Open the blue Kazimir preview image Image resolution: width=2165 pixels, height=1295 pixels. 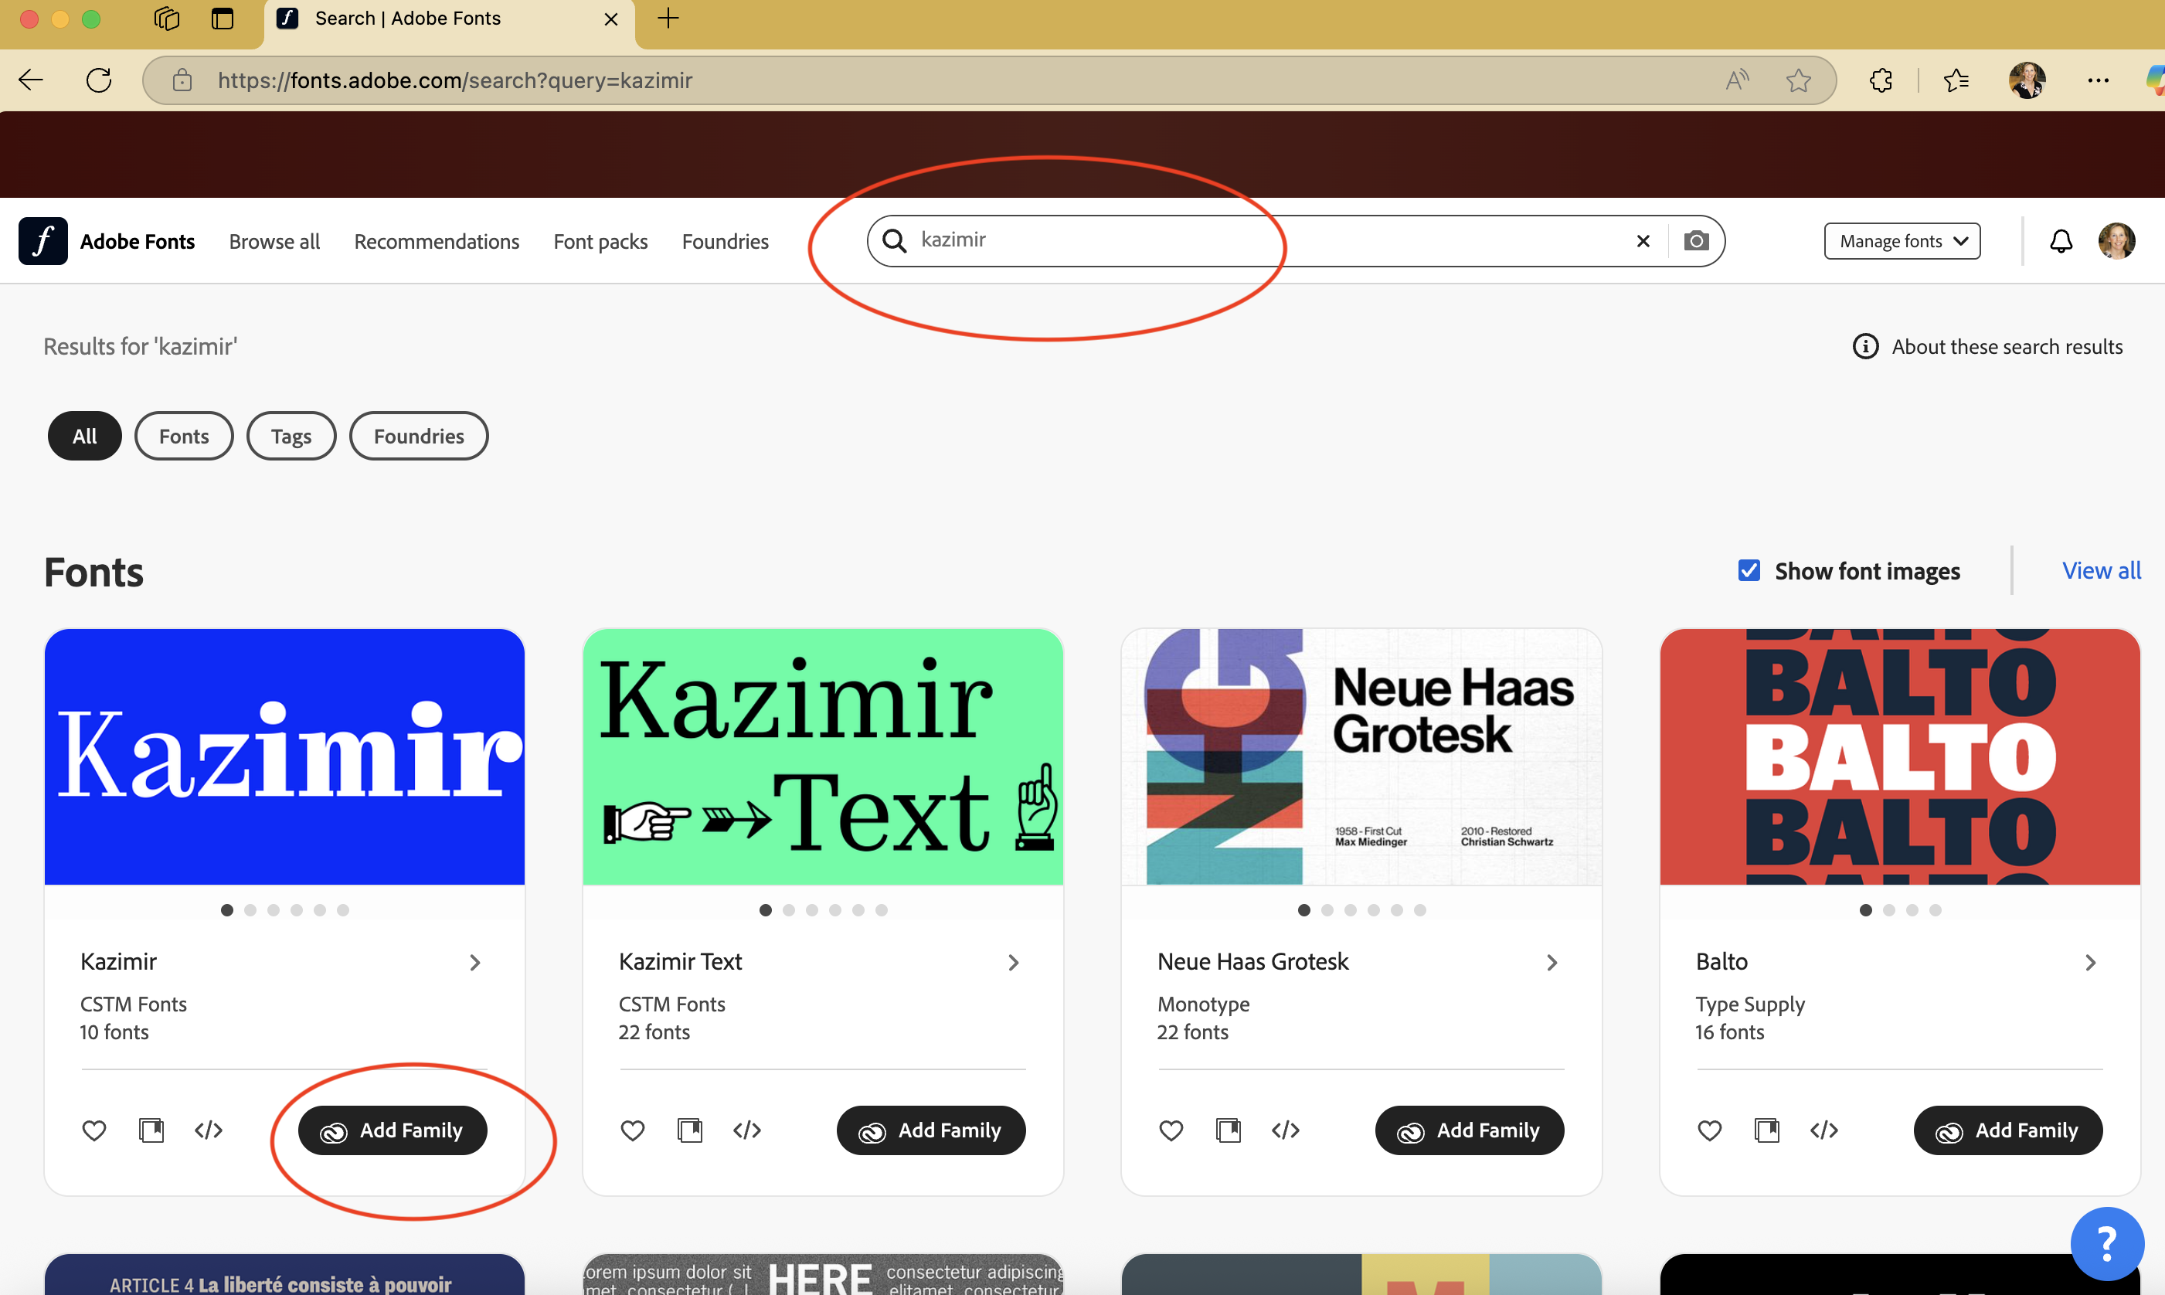coord(284,756)
